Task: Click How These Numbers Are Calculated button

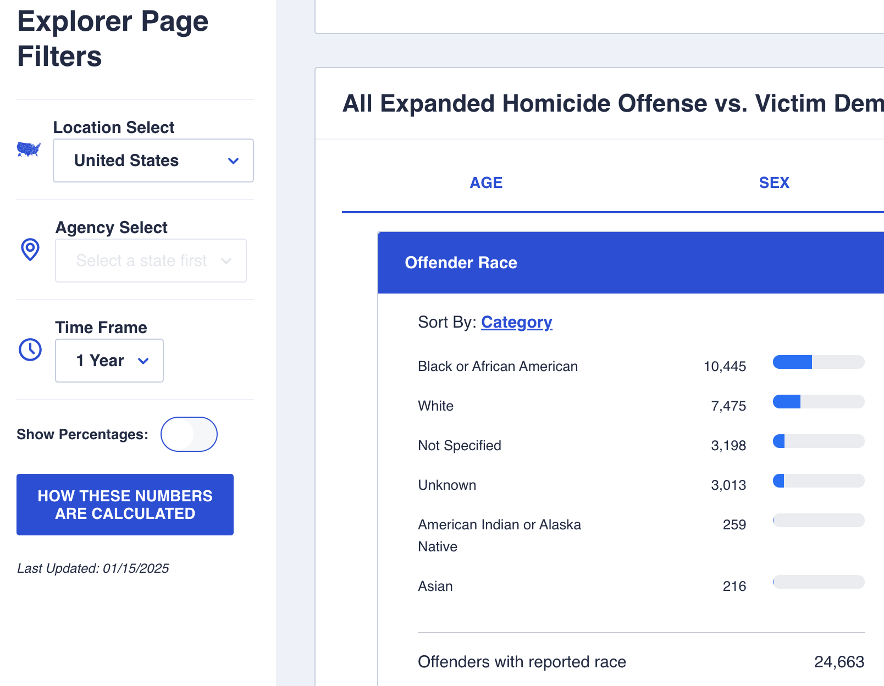Action: [125, 505]
